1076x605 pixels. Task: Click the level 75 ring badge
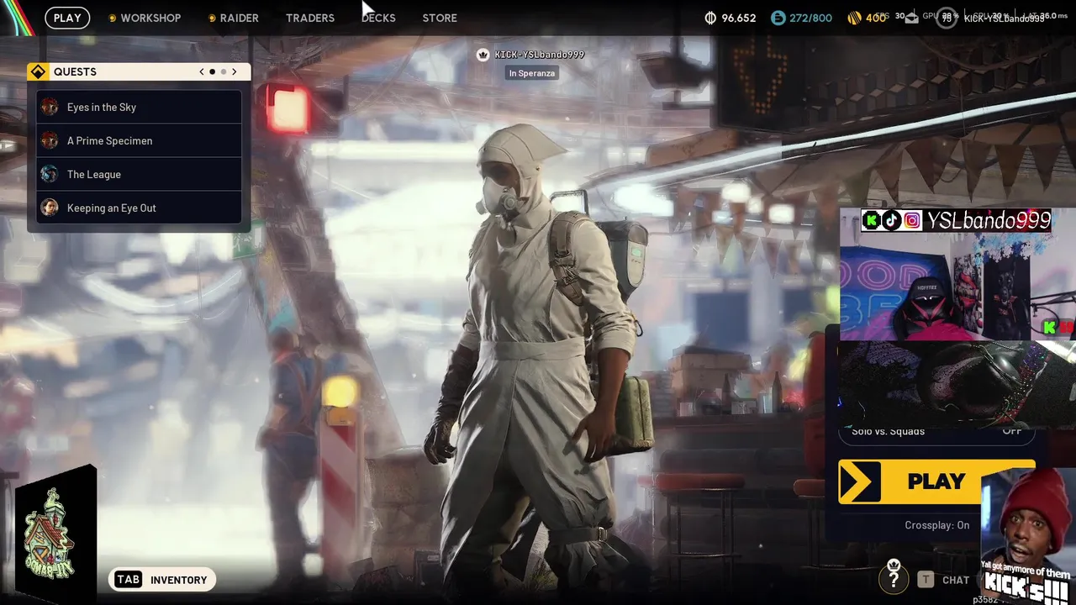coord(947,18)
